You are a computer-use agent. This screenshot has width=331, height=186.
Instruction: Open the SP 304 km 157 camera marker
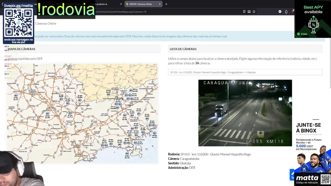click(16, 96)
